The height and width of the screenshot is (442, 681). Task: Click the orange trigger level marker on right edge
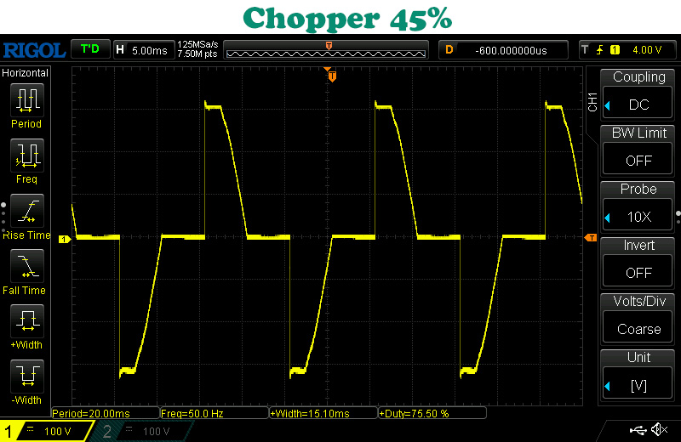click(x=591, y=238)
